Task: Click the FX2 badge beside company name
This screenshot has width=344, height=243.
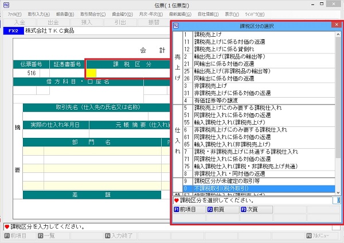Action: point(13,31)
